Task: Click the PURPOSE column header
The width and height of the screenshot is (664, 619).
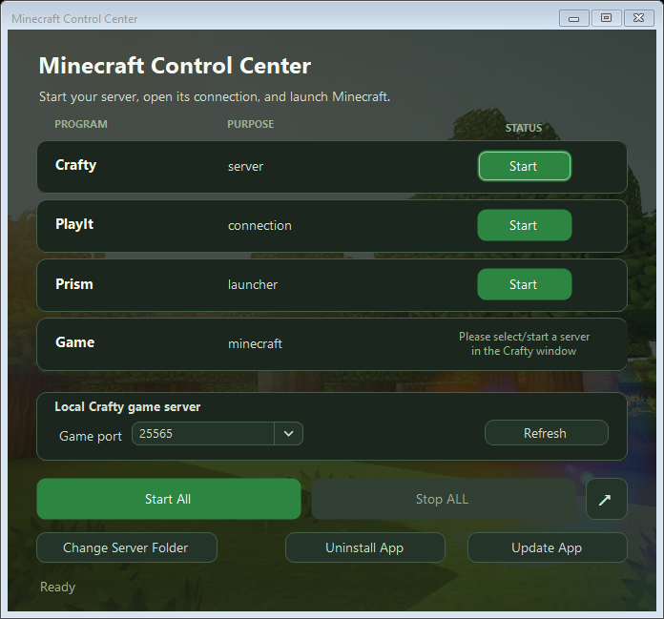Action: click(x=251, y=124)
